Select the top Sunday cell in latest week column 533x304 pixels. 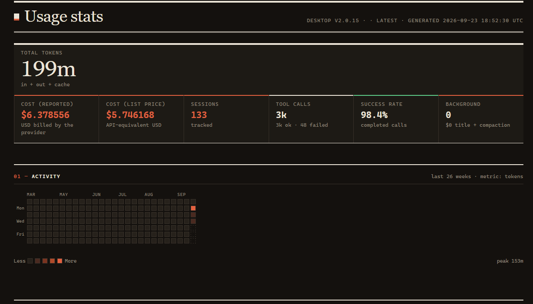click(x=193, y=202)
